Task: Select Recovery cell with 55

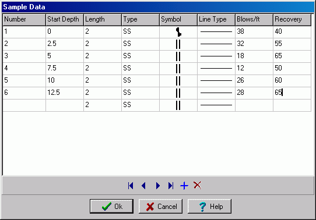Action: pos(292,44)
